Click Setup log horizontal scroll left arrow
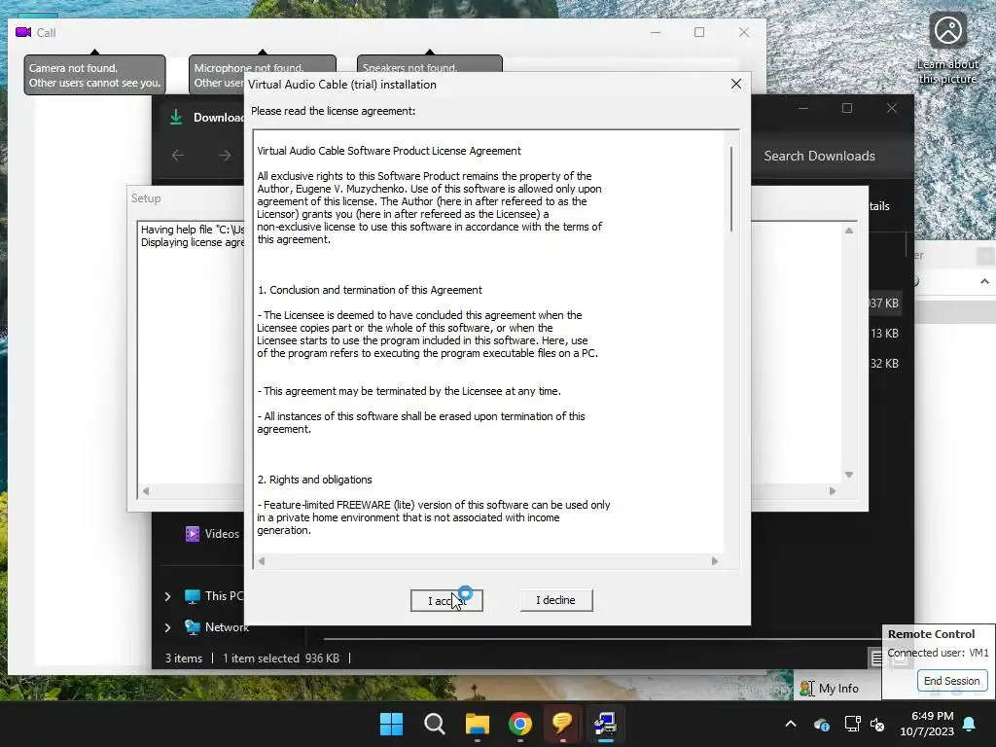Screen dimensions: 996x747 click(x=146, y=490)
